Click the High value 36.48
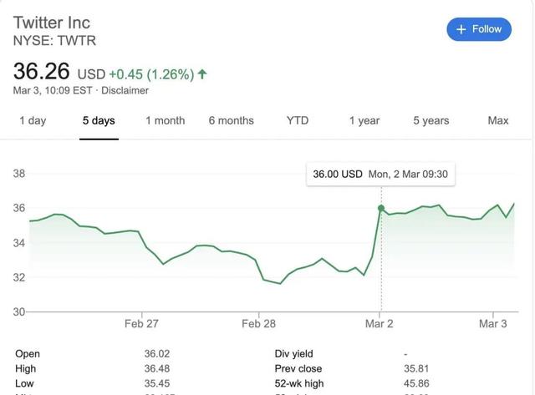Screen dimensions: 535x395 click(x=157, y=368)
